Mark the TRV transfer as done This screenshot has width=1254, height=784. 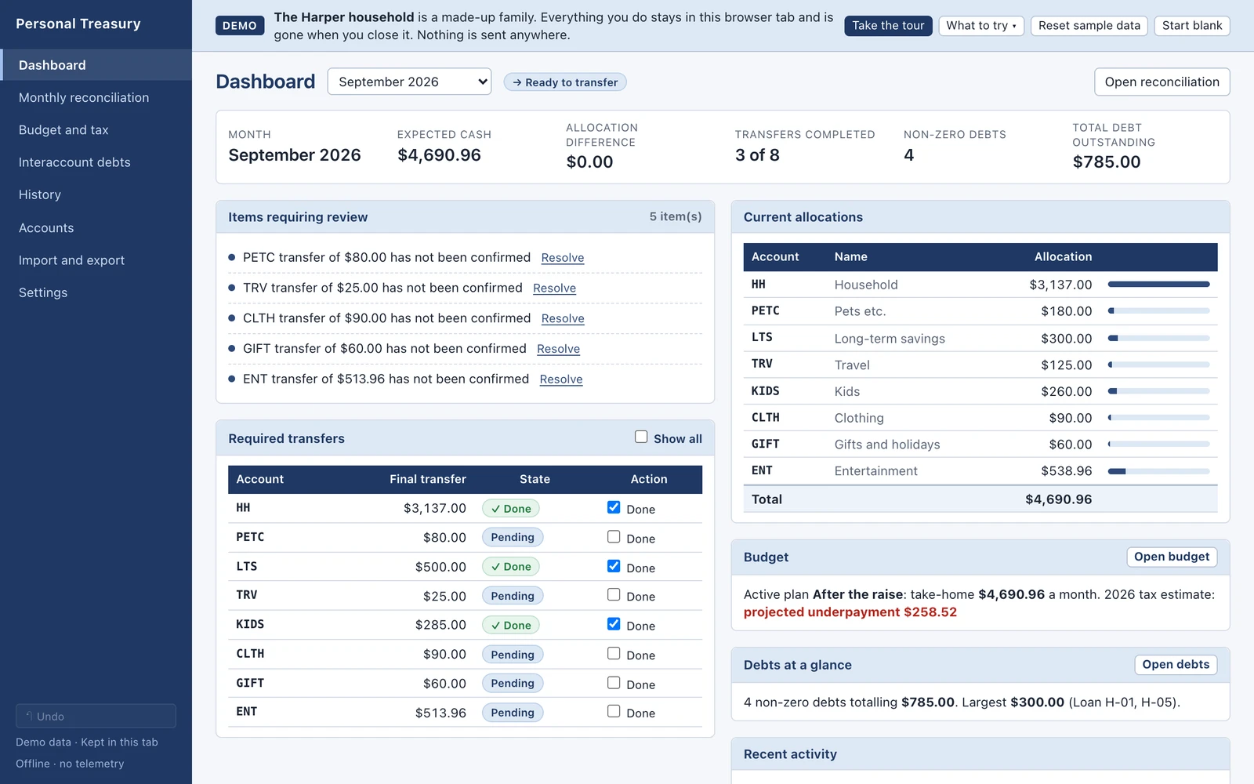pos(614,595)
